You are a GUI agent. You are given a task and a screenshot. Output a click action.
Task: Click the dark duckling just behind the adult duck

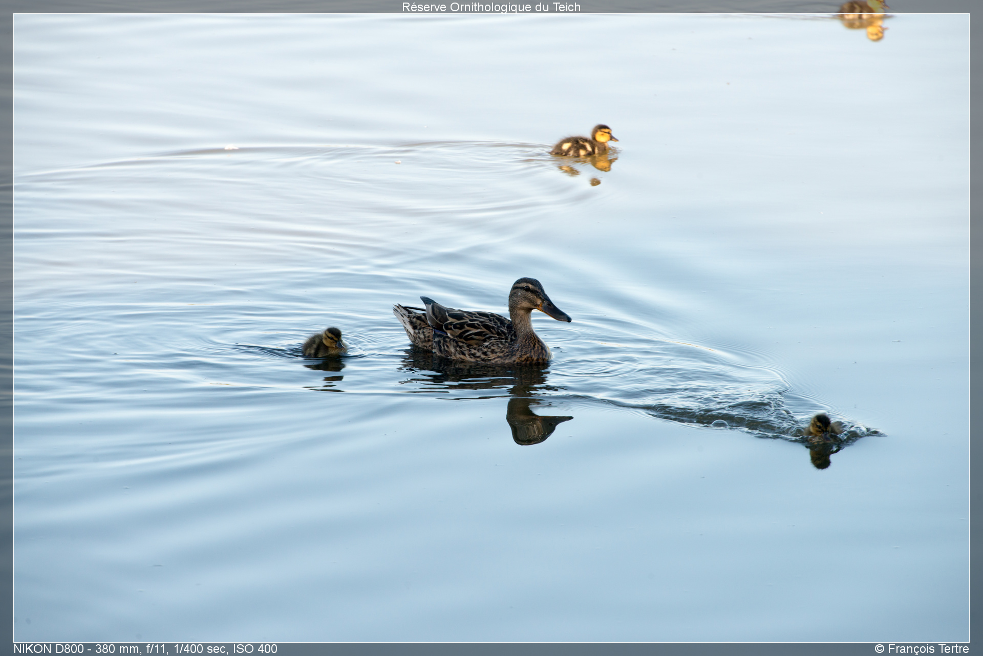(325, 343)
